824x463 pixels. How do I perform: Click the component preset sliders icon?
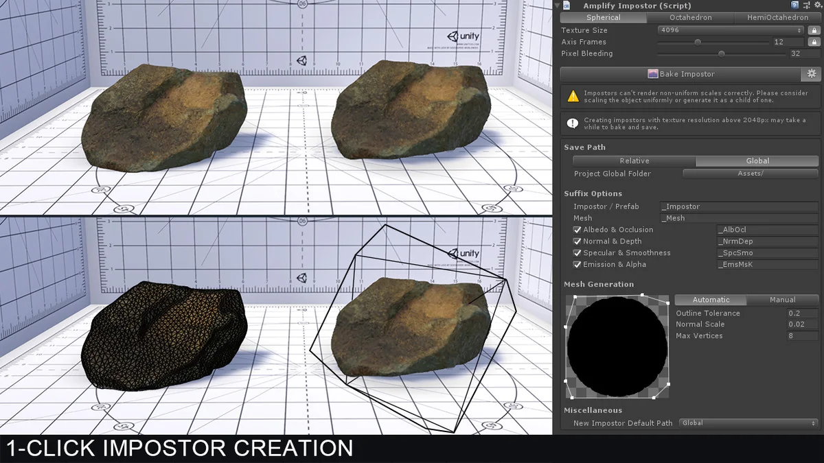click(805, 5)
